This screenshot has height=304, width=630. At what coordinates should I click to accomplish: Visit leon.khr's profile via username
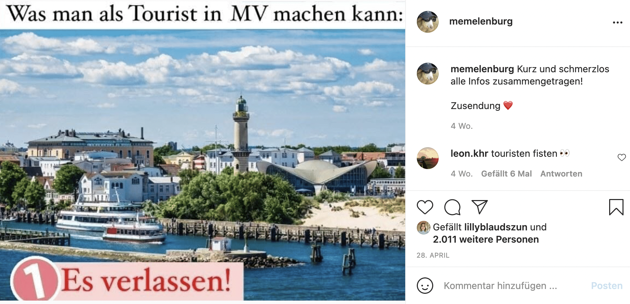[x=469, y=153]
